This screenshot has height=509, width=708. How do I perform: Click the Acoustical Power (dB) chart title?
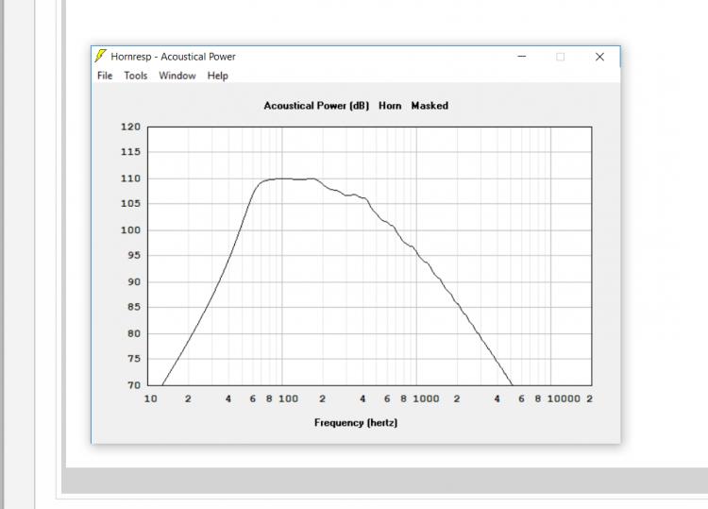(316, 106)
